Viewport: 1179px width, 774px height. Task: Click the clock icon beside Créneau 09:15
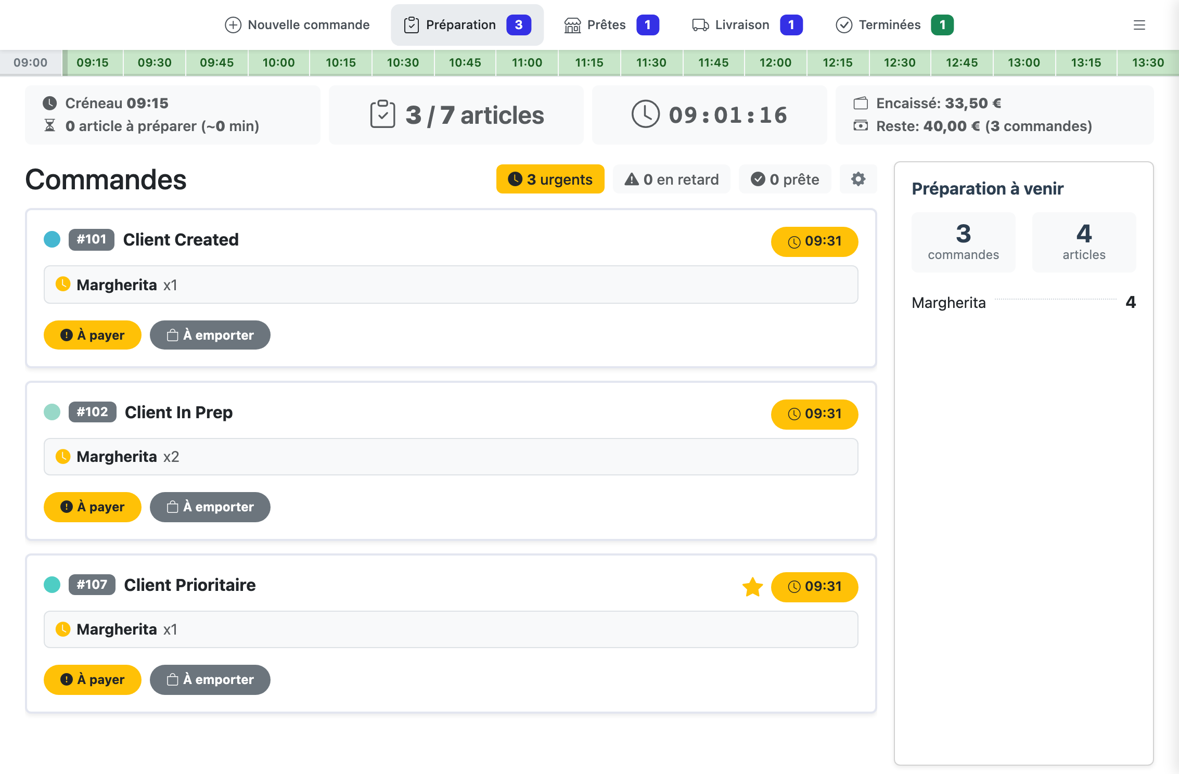click(49, 103)
